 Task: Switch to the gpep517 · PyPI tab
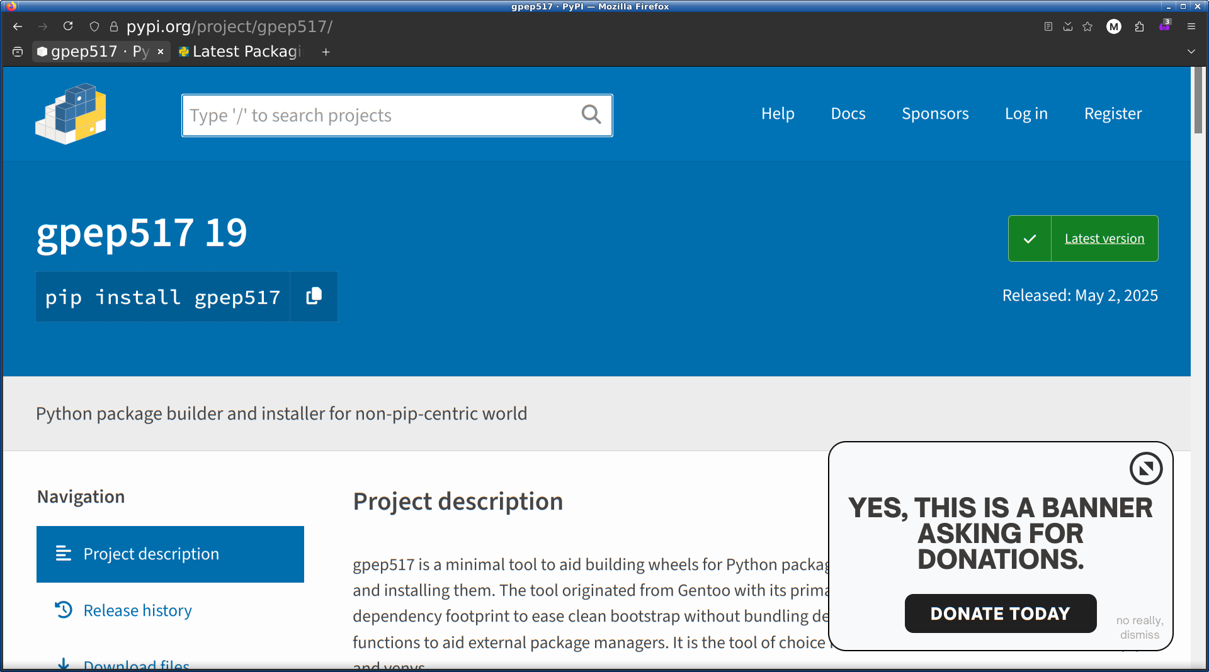click(101, 52)
